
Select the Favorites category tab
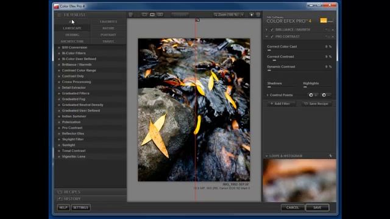(x=108, y=22)
